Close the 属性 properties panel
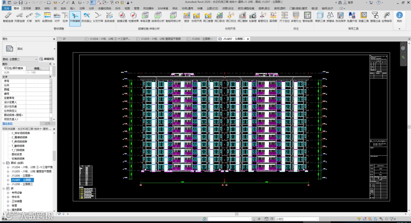The height and width of the screenshot is (223, 411). (54, 39)
